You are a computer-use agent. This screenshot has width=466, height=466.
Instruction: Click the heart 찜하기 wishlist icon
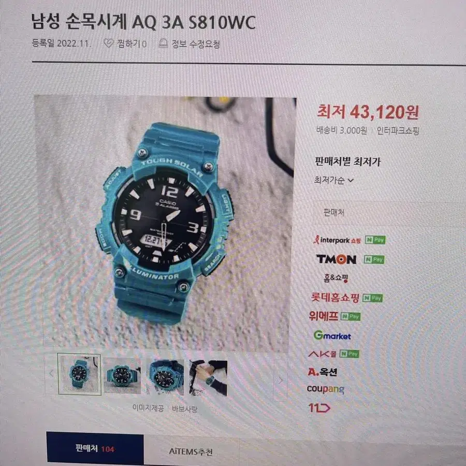[x=109, y=43]
